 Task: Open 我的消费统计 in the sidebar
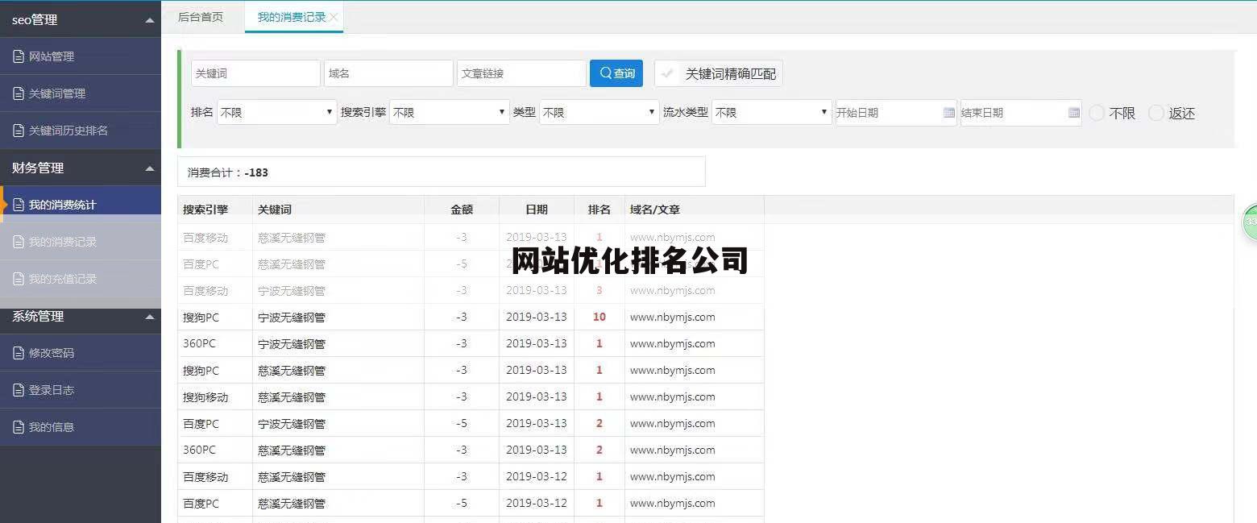81,205
